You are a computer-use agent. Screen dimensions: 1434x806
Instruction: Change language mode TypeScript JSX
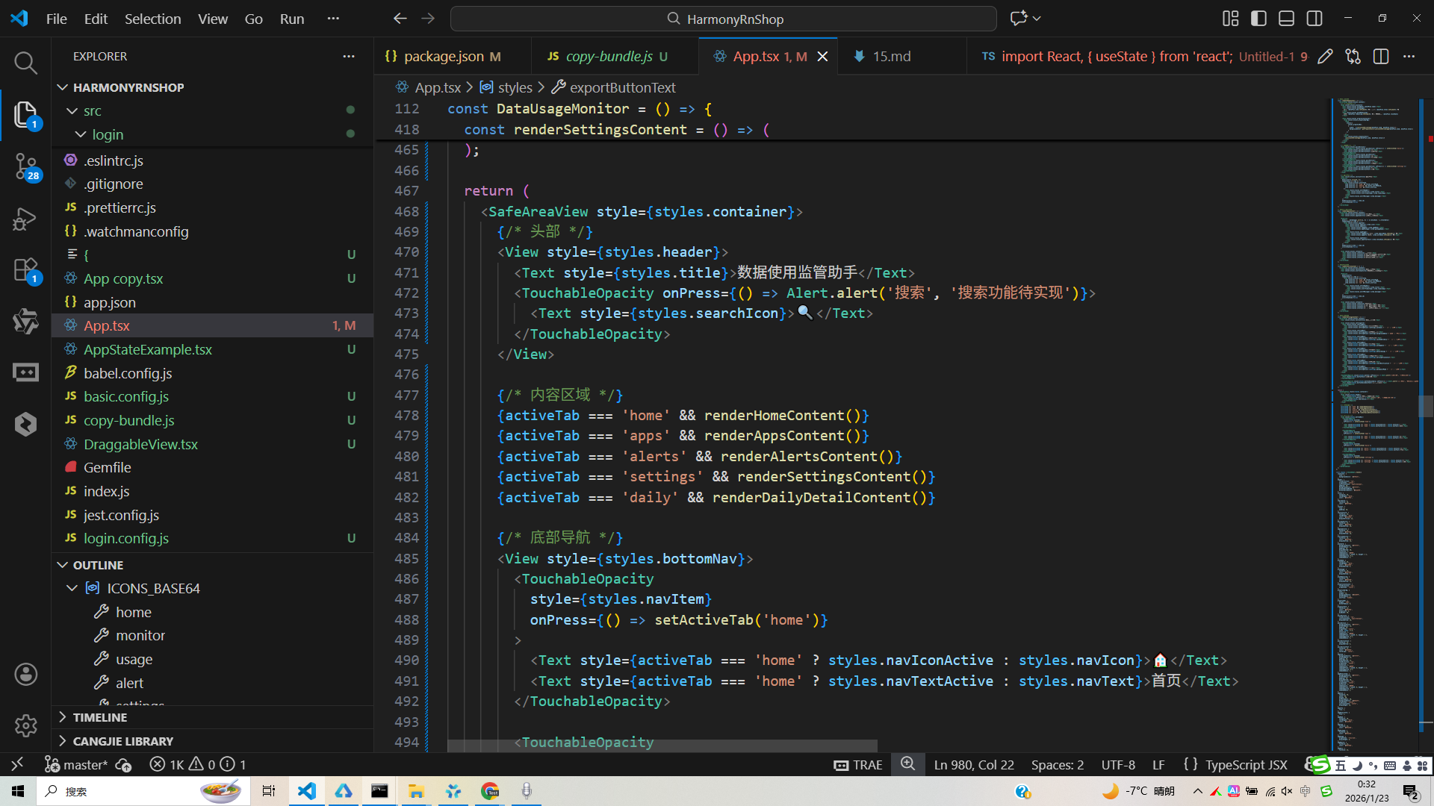(x=1246, y=765)
